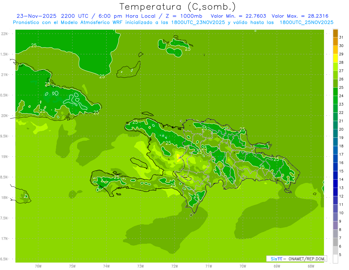This screenshot has width=349, height=270.
Task: Click legend value '23' label
Action: click(341, 104)
